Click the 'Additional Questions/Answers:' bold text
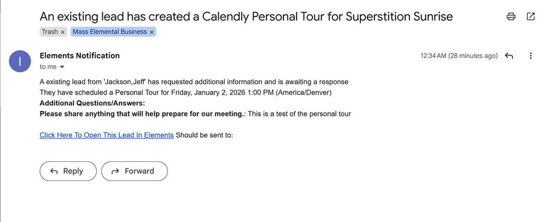This screenshot has width=542, height=222. [92, 103]
